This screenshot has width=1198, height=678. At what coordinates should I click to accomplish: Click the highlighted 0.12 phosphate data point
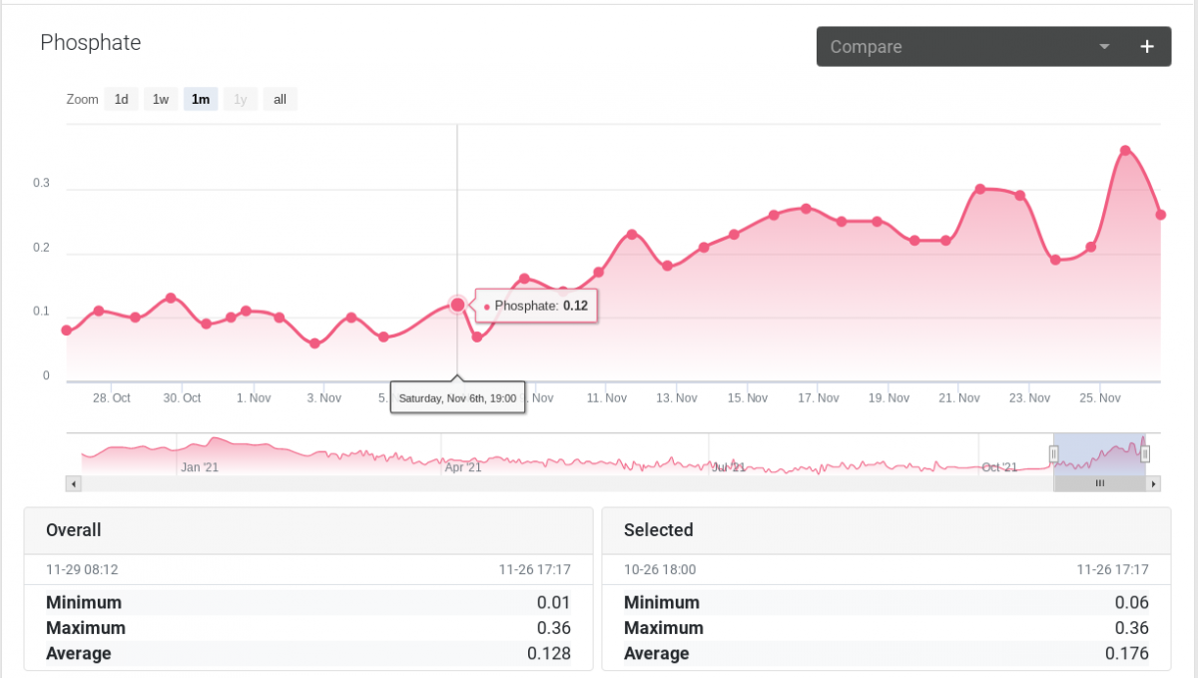[x=457, y=305]
